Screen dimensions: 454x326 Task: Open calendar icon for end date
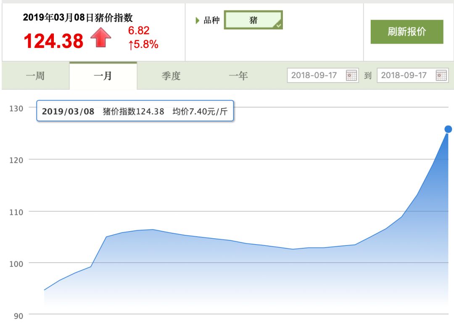(441, 76)
